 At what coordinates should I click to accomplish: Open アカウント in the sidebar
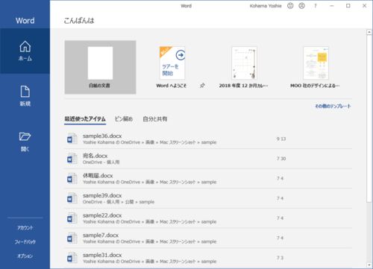click(x=25, y=227)
